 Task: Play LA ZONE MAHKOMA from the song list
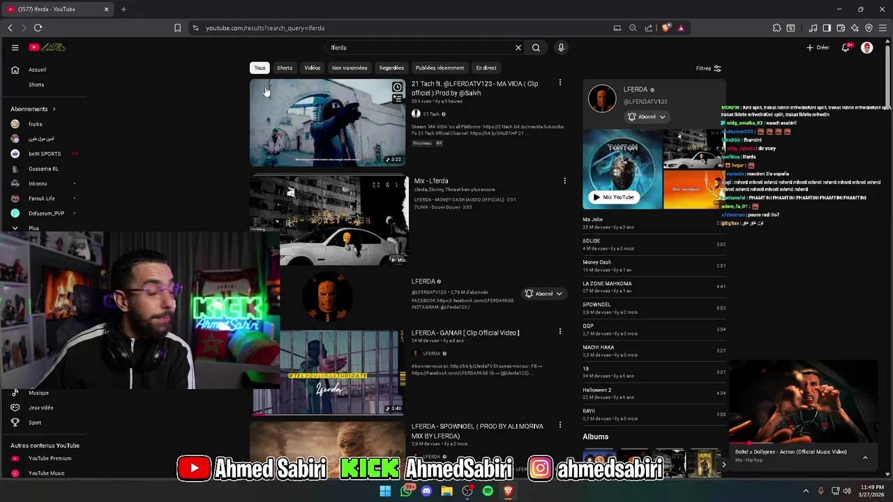[654, 287]
